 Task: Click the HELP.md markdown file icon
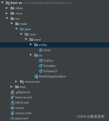point(12,103)
